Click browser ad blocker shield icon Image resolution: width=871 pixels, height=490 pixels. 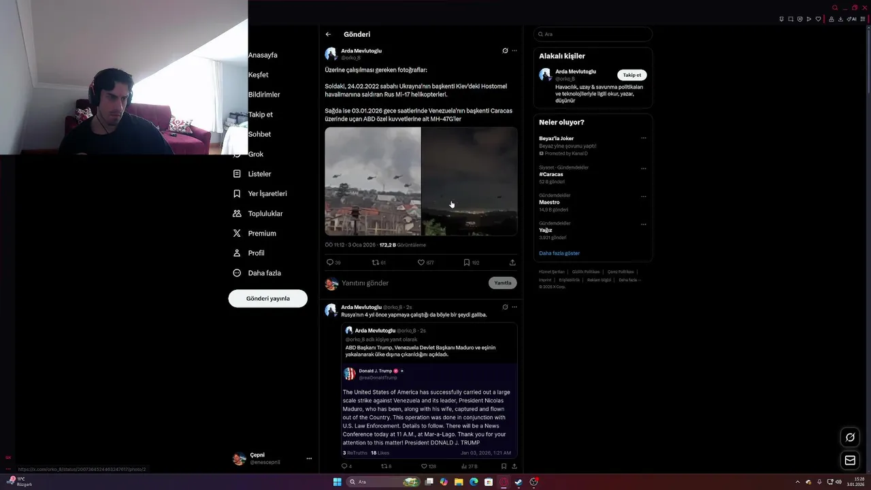(x=800, y=19)
